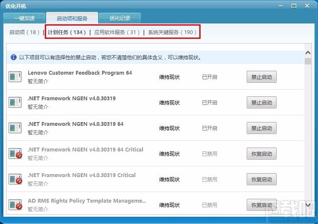Click the scrollbar down arrow
Viewport: 318px width, 224px height.
tap(308, 205)
